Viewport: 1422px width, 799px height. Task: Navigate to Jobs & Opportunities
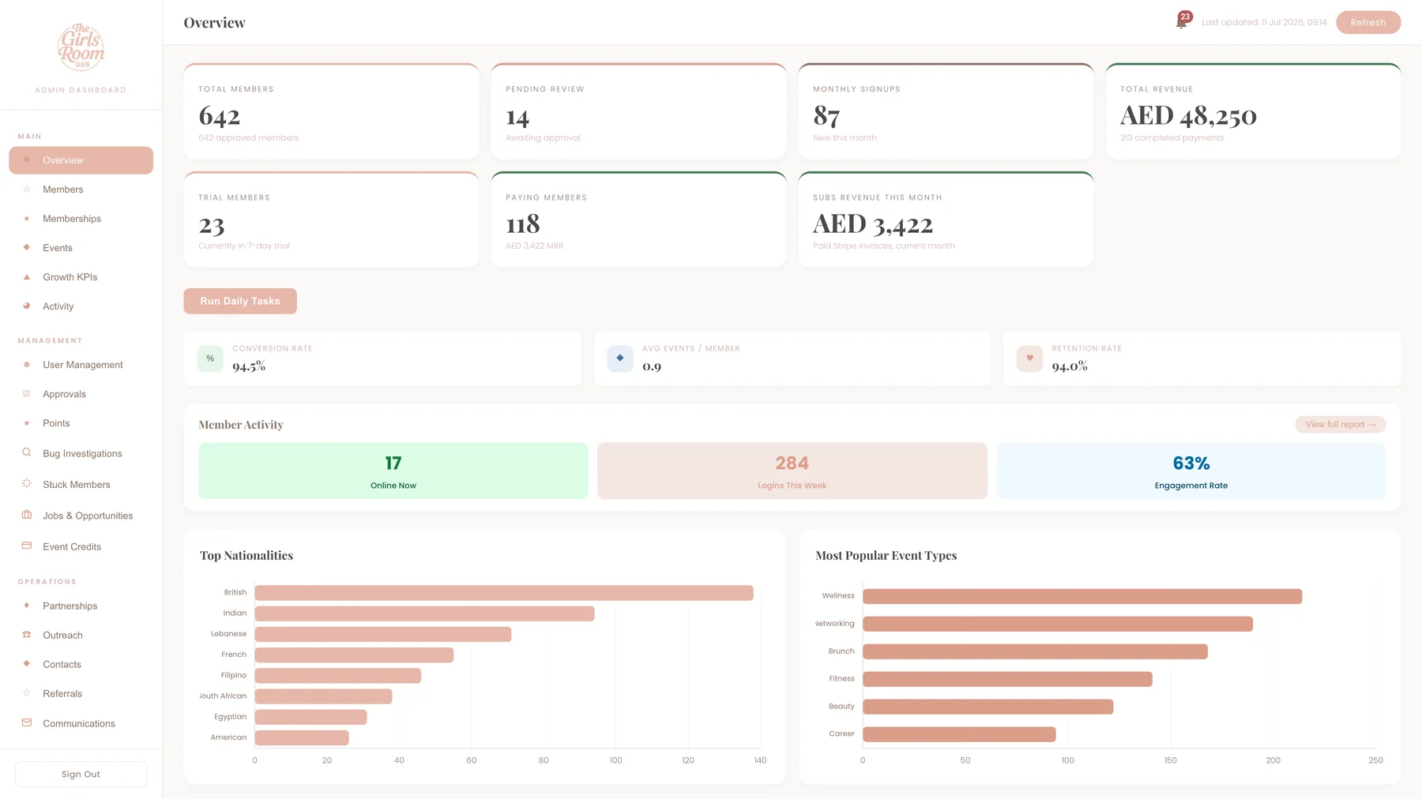pos(81,516)
